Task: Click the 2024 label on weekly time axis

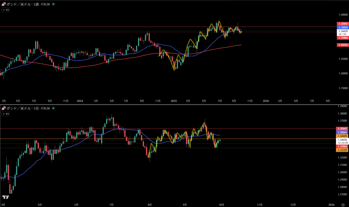Action: [x=80, y=101]
